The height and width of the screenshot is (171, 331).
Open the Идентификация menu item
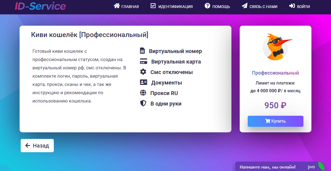point(175,7)
